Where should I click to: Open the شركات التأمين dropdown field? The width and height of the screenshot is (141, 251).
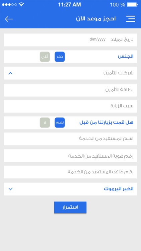(70, 73)
